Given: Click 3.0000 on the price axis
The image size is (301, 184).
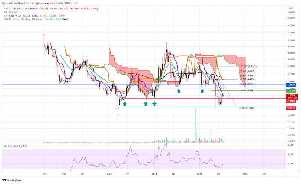Looking at the screenshot, I should pyautogui.click(x=291, y=33).
